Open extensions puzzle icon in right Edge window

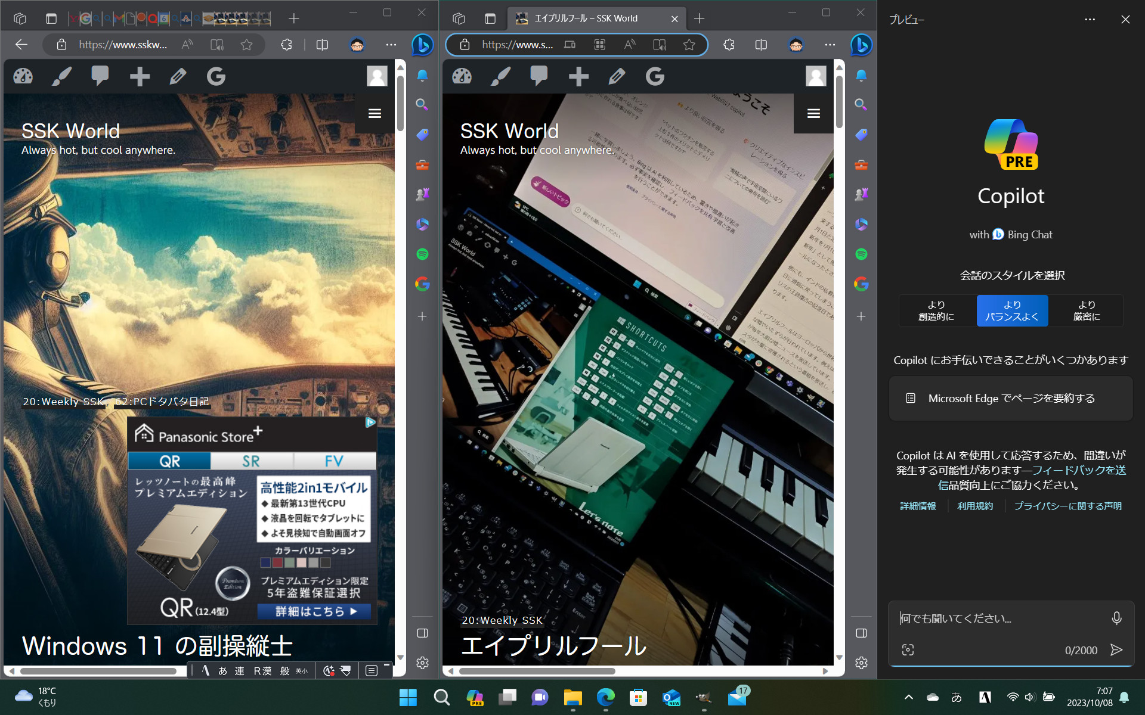pyautogui.click(x=729, y=45)
